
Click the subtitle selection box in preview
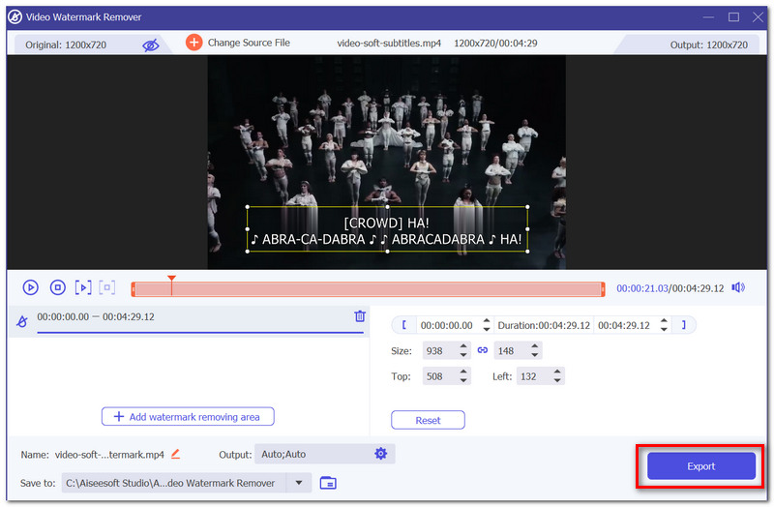point(387,229)
